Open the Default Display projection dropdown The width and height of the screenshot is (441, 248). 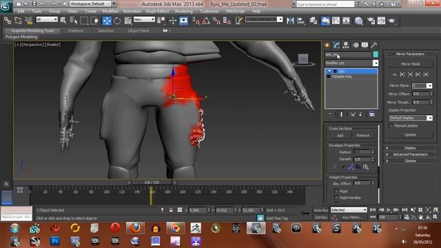point(411,118)
